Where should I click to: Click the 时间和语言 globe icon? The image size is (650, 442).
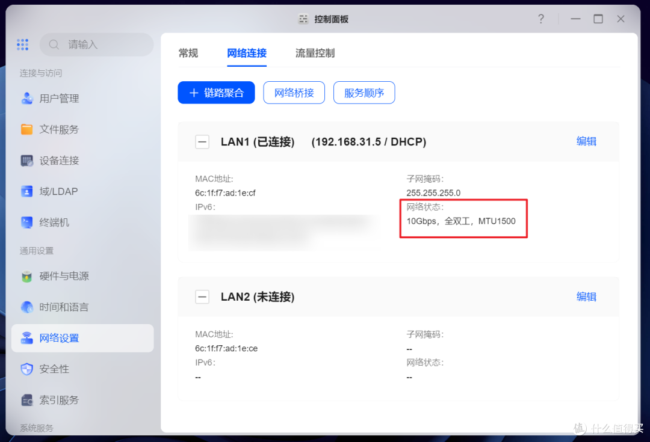pyautogui.click(x=27, y=307)
